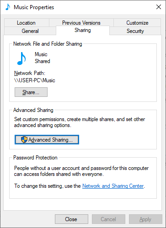This screenshot has width=166, height=228.
Task: Switch to the Location tab
Action: click(26, 23)
